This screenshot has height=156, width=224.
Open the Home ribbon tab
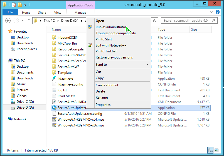tap(26, 13)
